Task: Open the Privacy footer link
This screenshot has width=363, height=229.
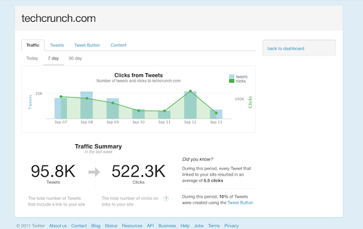Action: click(x=232, y=226)
